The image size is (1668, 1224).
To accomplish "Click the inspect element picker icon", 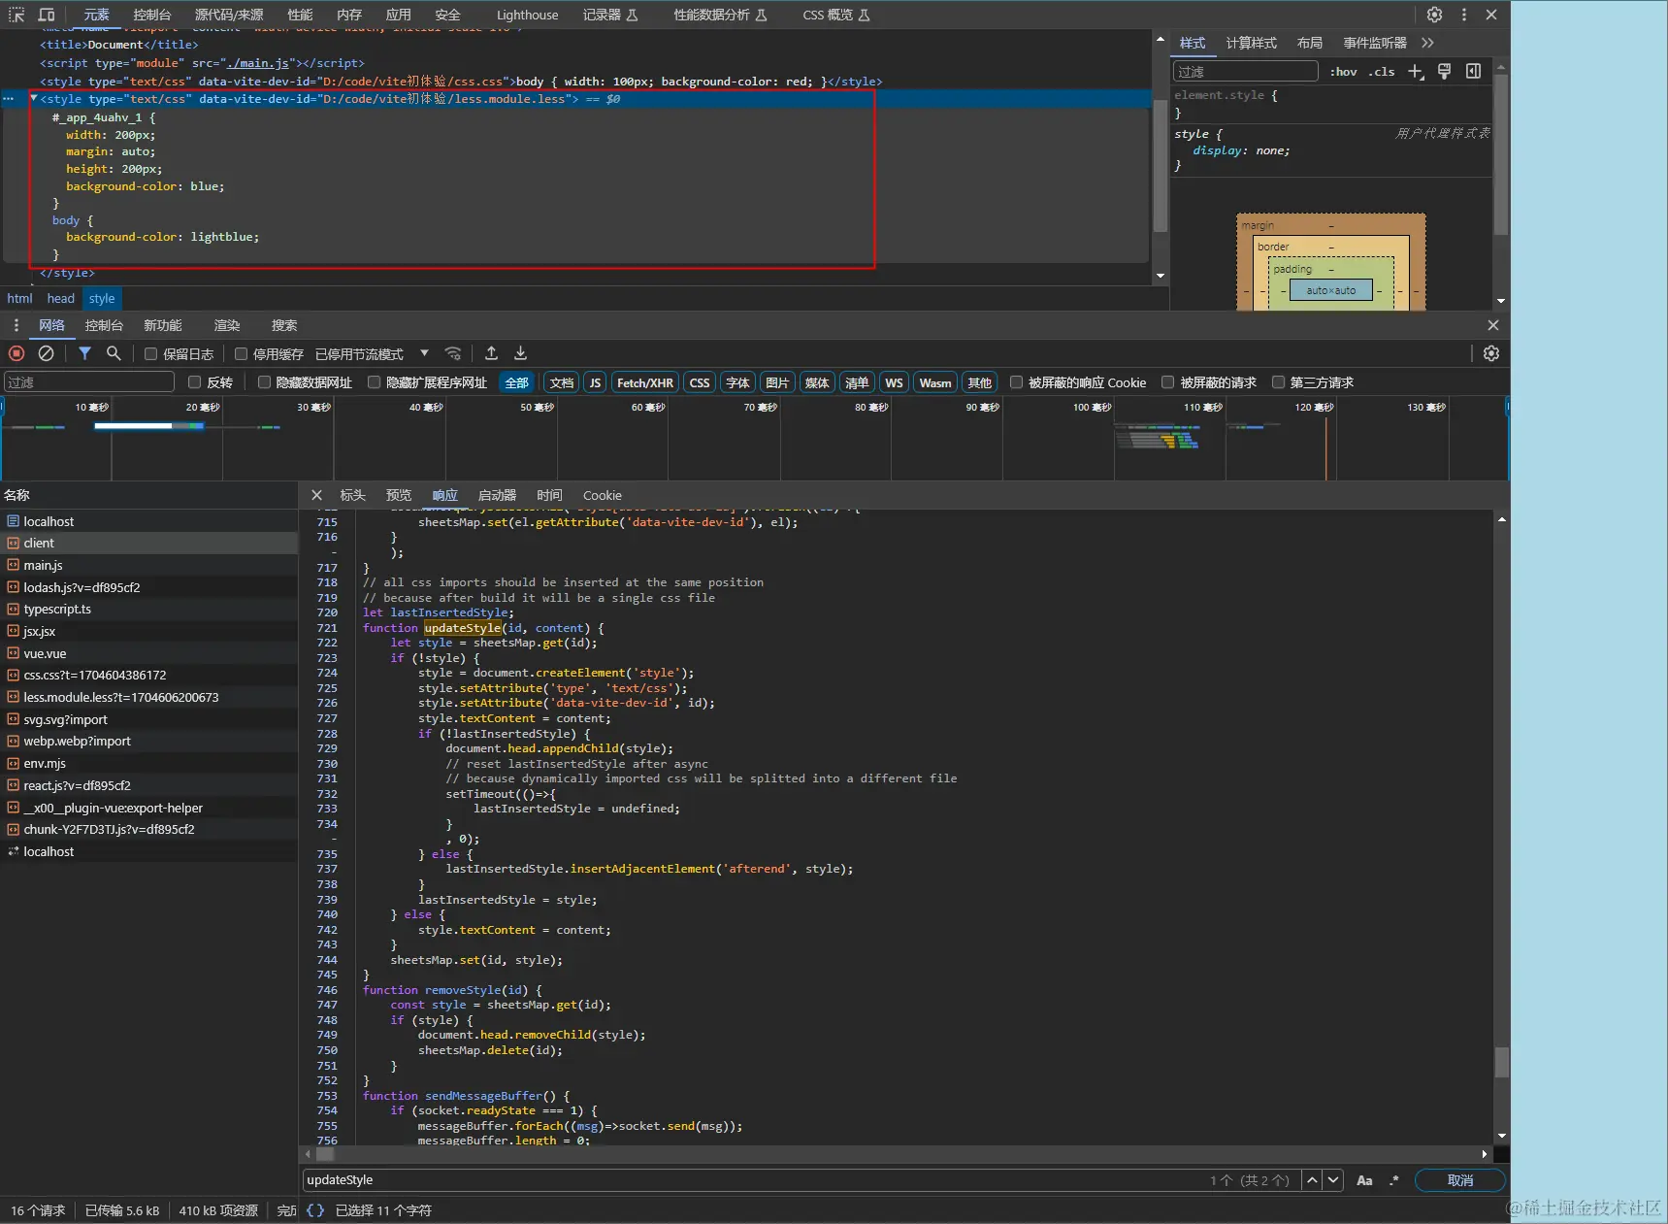I will (16, 15).
